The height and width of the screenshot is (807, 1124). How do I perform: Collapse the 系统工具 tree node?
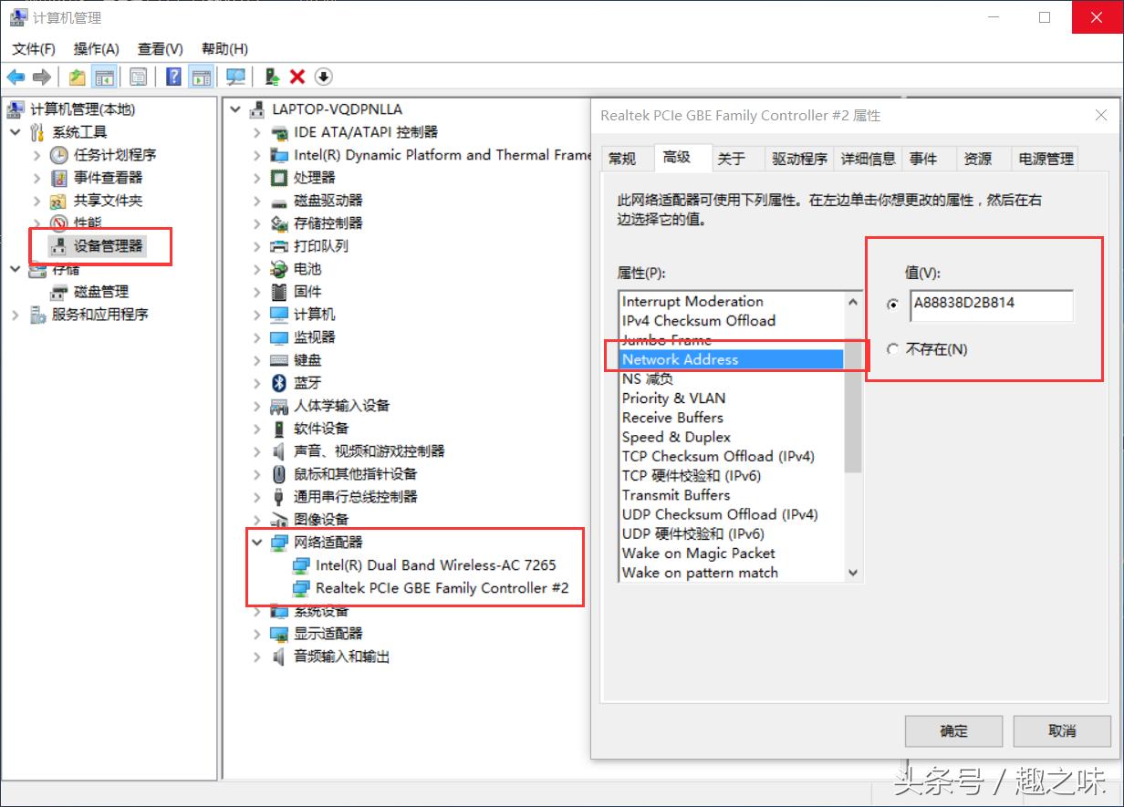click(16, 132)
